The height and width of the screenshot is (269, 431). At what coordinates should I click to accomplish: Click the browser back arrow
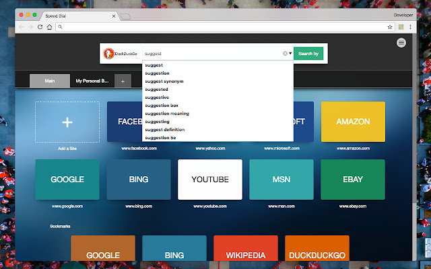coord(22,27)
